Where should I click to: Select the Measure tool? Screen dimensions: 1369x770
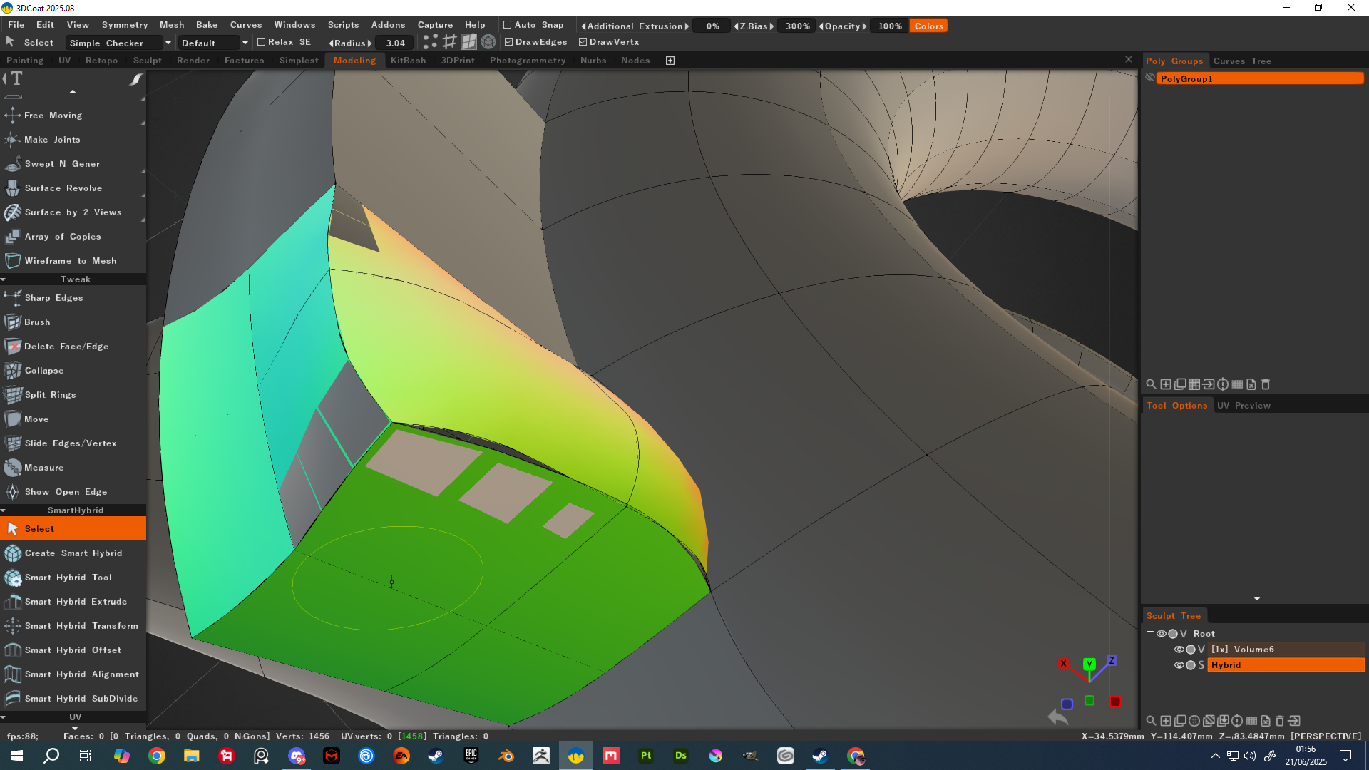pyautogui.click(x=43, y=468)
